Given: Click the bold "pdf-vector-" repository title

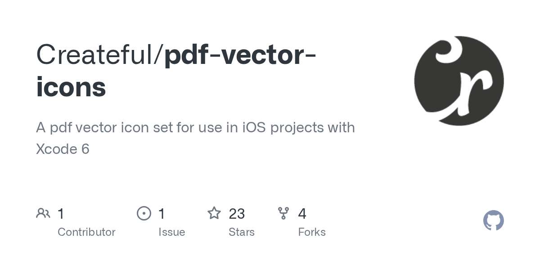Looking at the screenshot, I should (240, 55).
